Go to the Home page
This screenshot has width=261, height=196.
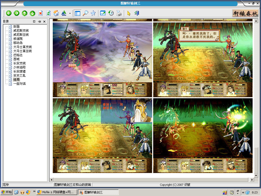(56, 13)
